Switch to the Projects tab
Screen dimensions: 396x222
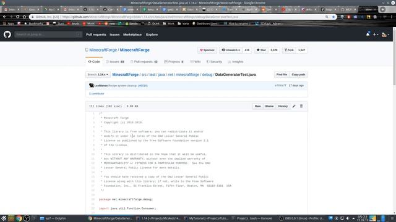[x=174, y=62]
